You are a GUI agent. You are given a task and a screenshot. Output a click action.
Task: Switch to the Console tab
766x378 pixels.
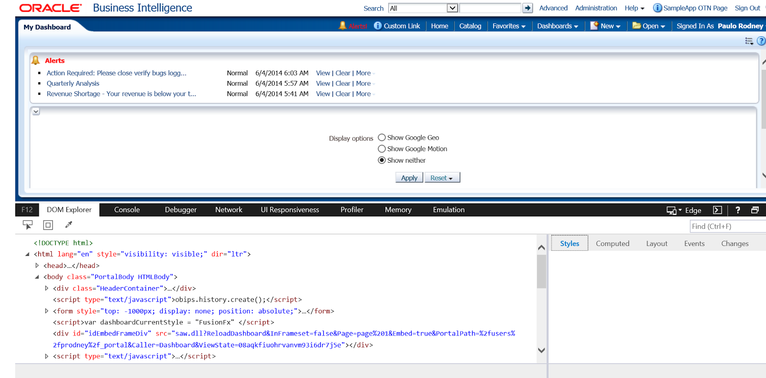pos(127,210)
